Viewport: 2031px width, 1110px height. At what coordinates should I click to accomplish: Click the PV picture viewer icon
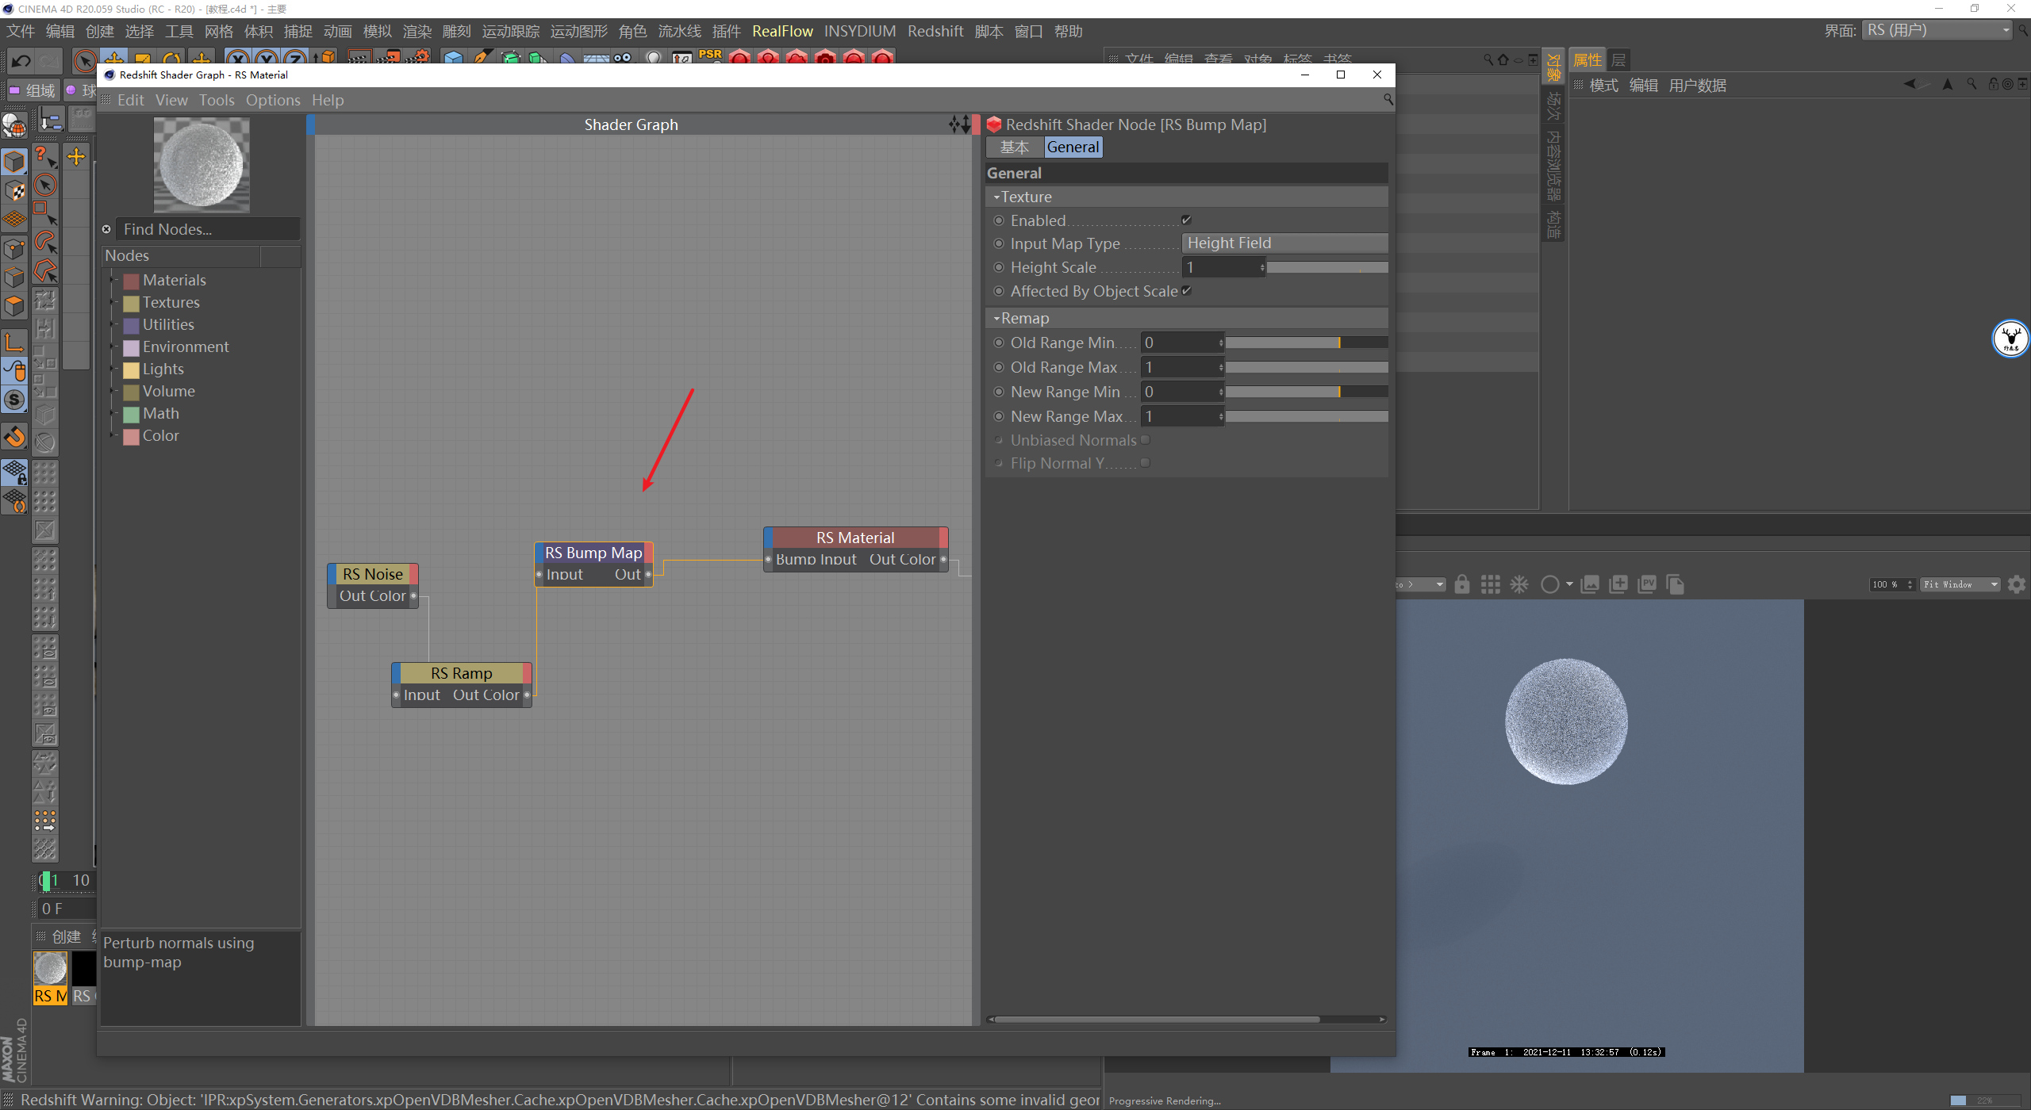(1646, 584)
